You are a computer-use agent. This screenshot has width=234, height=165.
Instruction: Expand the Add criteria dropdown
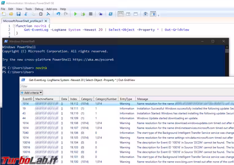click(x=32, y=93)
